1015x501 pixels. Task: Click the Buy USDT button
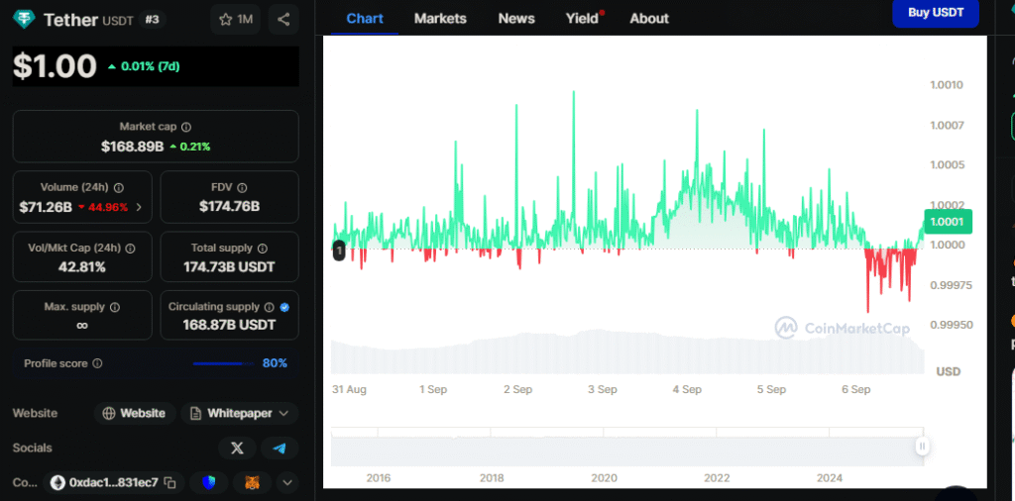936,14
